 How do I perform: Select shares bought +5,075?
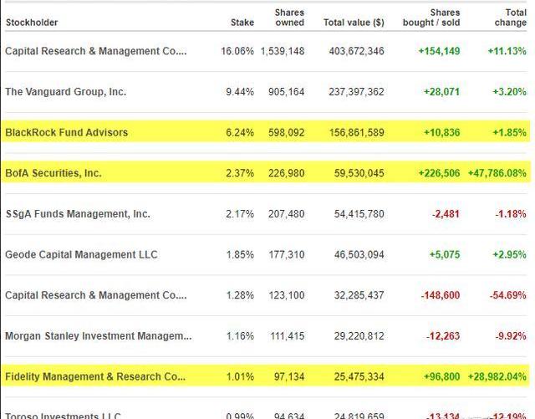[x=445, y=254]
